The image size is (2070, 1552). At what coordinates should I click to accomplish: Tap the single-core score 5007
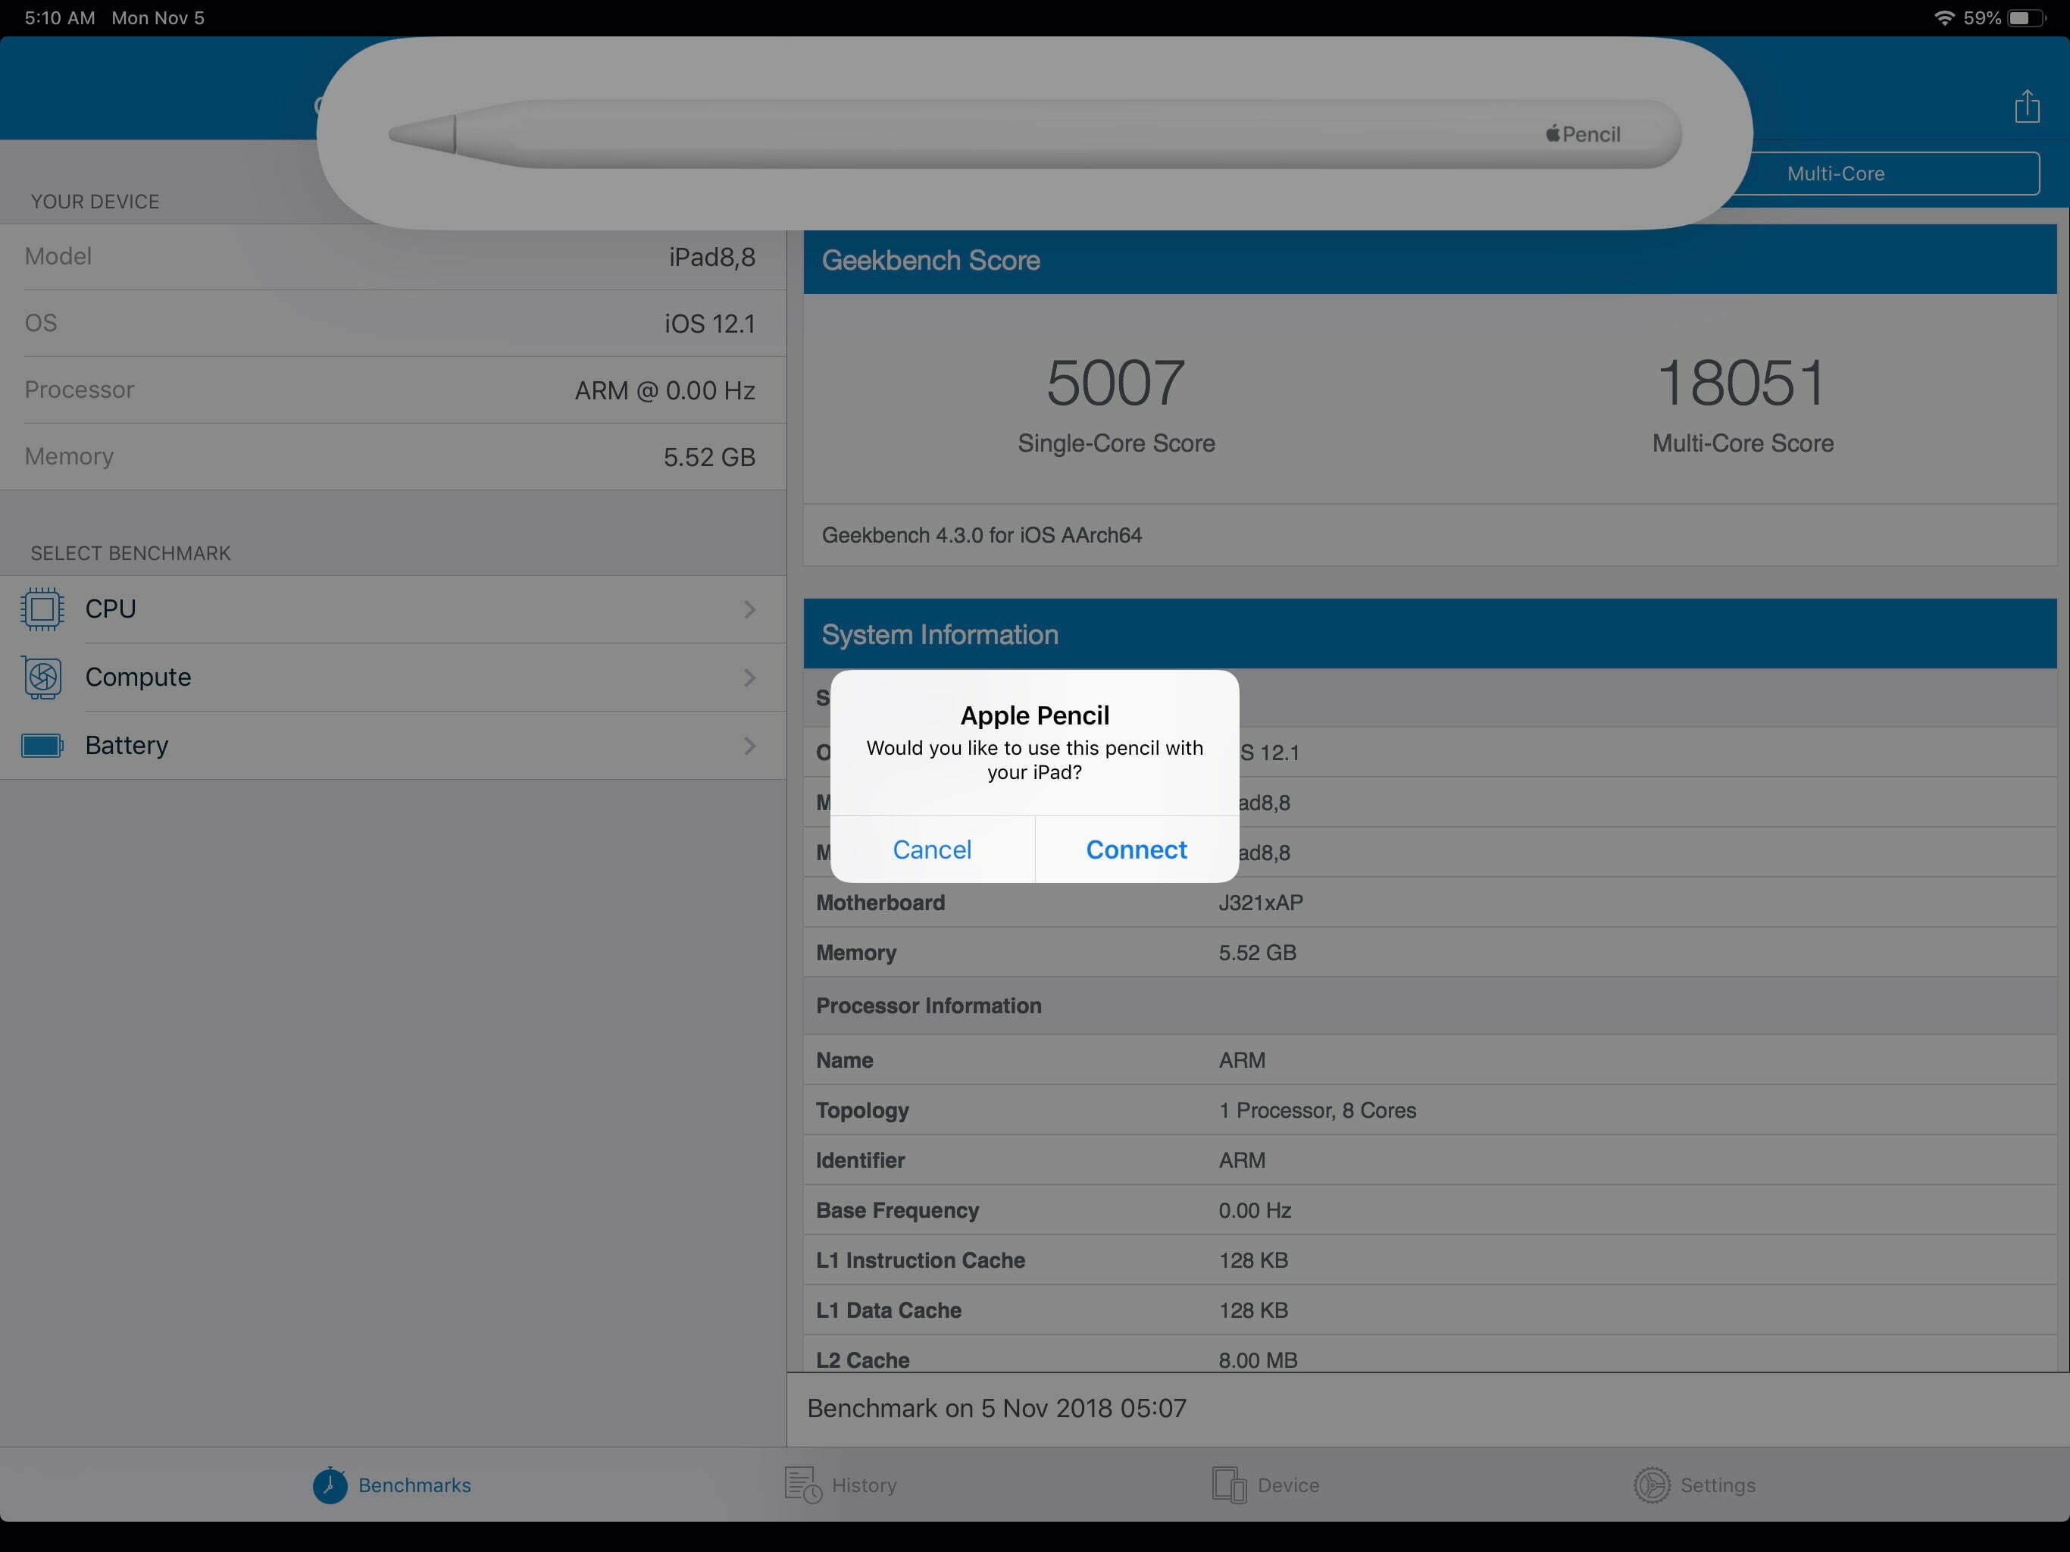[1115, 383]
